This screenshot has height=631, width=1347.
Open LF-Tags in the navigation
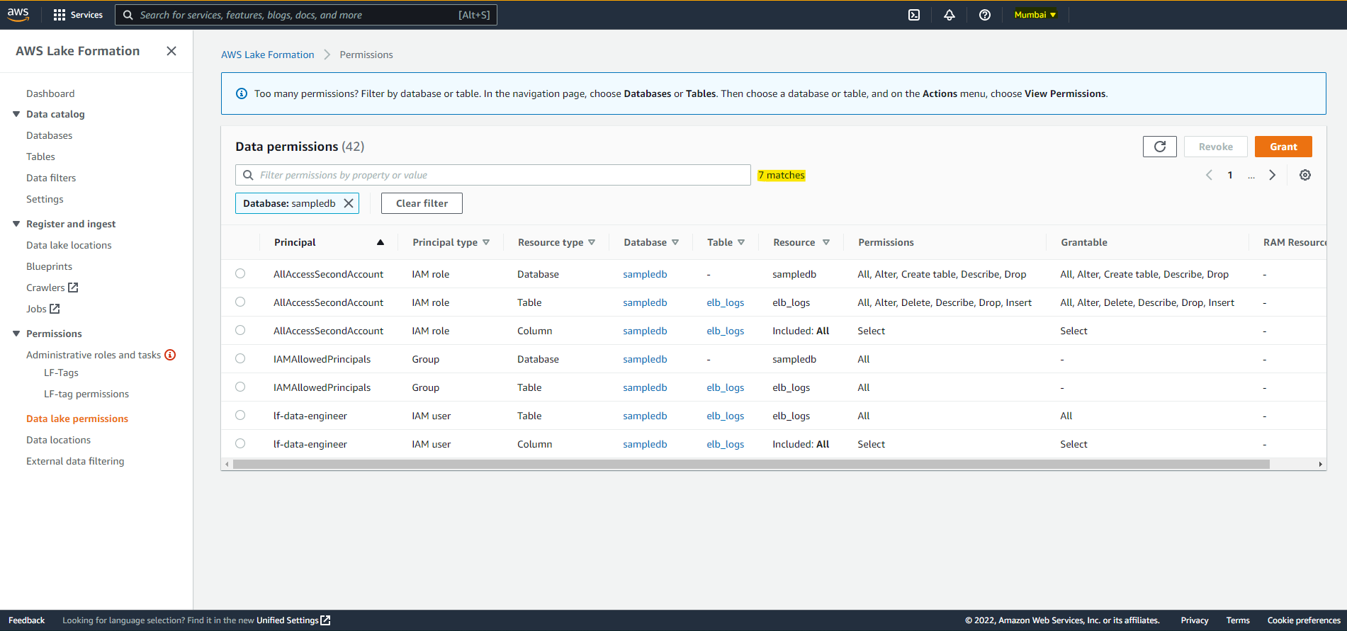tap(61, 373)
